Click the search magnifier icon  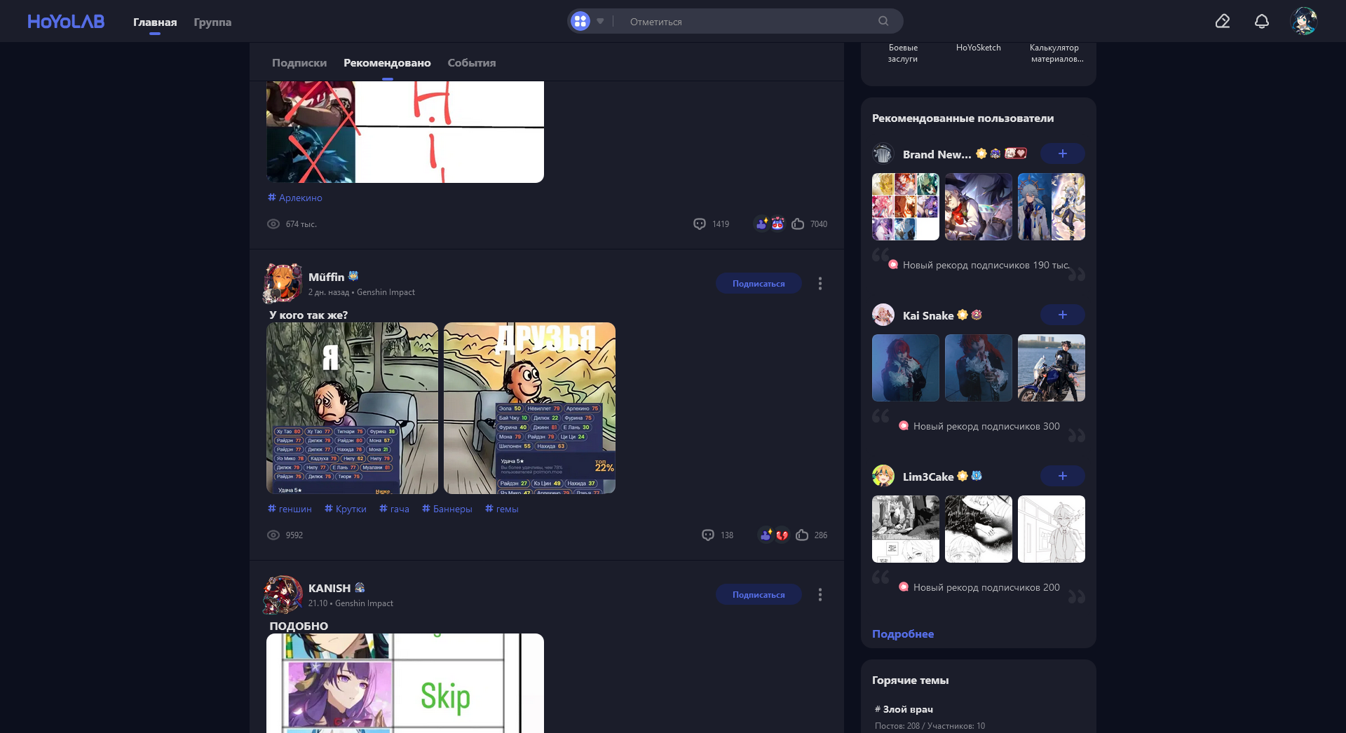click(883, 21)
